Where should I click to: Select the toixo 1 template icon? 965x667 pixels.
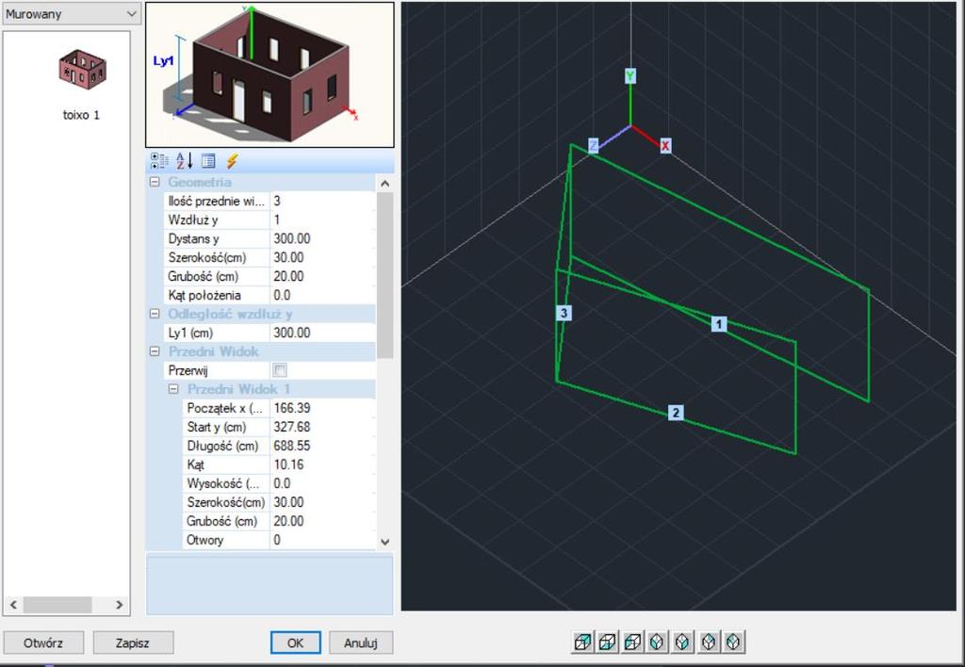click(82, 70)
